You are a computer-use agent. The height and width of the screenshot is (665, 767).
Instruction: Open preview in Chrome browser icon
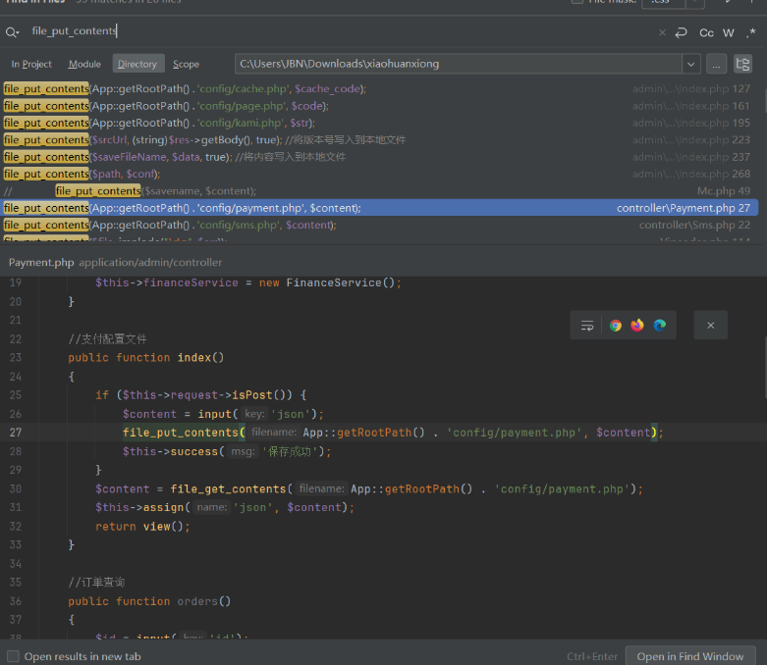pyautogui.click(x=616, y=326)
